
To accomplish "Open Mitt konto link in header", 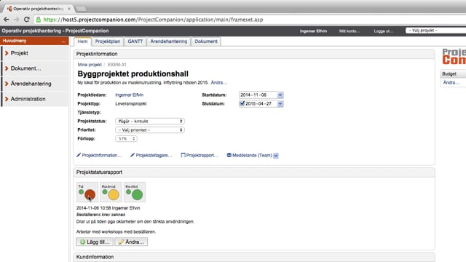I will click(x=349, y=31).
